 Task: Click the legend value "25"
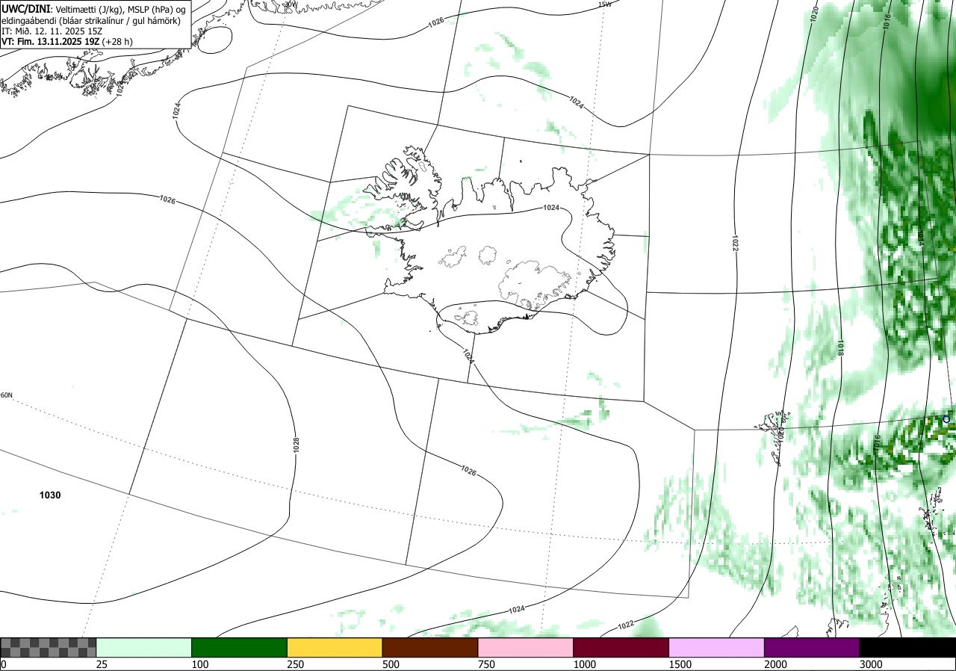(x=102, y=664)
